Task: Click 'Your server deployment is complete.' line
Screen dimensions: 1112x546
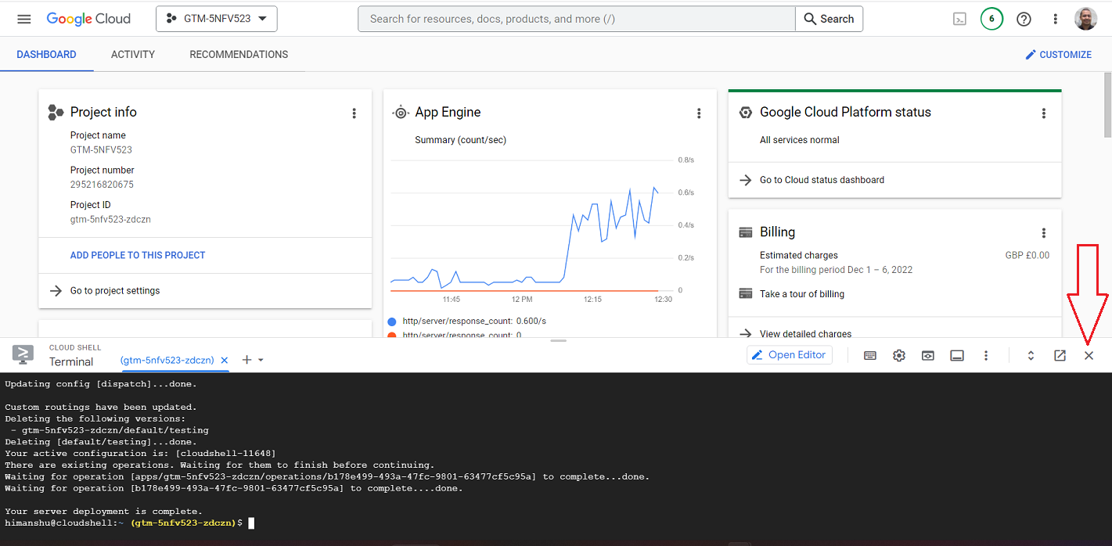Action: point(103,512)
